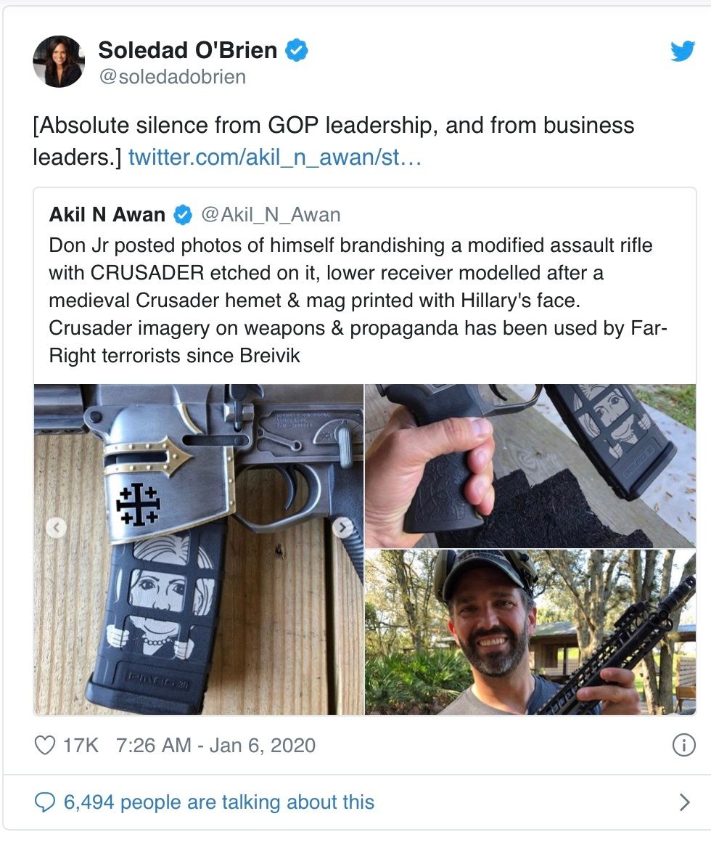Open the 7:26 AM - Jan 6, 2020 timestamp
The image size is (711, 848).
coord(215,746)
